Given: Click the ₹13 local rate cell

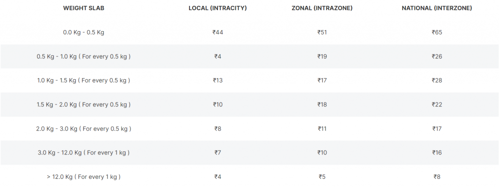Looking at the screenshot, I should point(218,81).
